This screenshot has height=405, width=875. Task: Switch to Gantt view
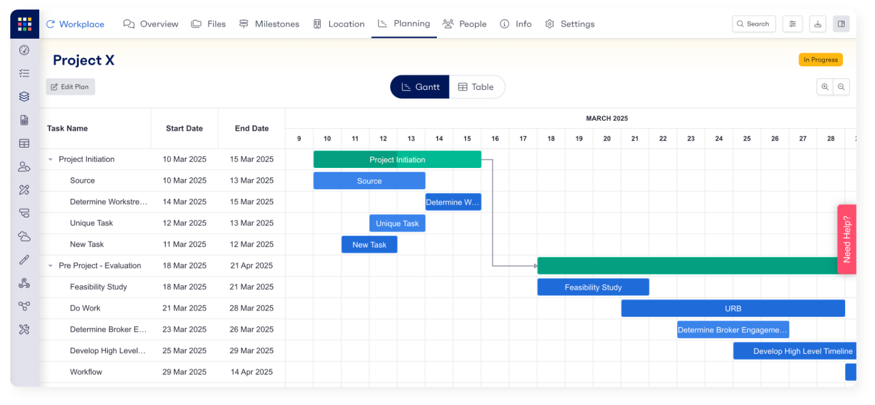click(x=420, y=87)
